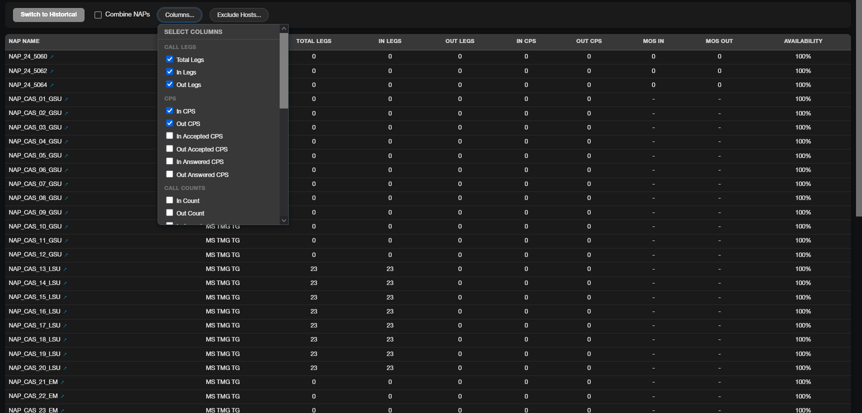
Task: Enable the Combine NAPs checkbox
Action: 98,15
